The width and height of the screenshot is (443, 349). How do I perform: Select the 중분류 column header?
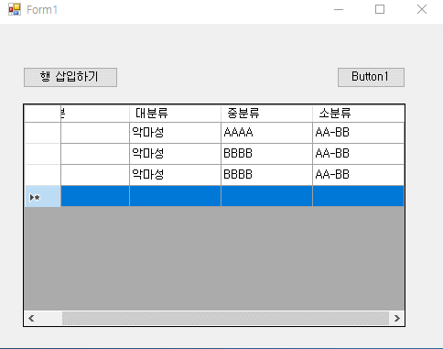(x=266, y=114)
